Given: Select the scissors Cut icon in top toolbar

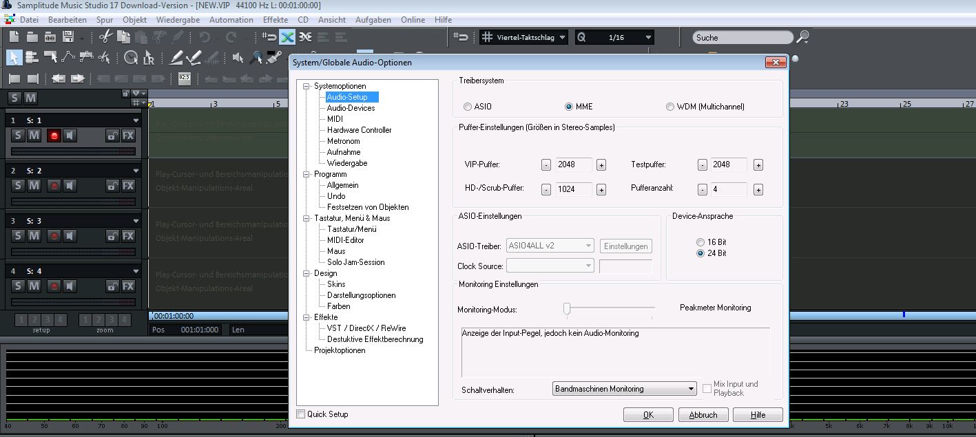Looking at the screenshot, I should click(x=105, y=37).
